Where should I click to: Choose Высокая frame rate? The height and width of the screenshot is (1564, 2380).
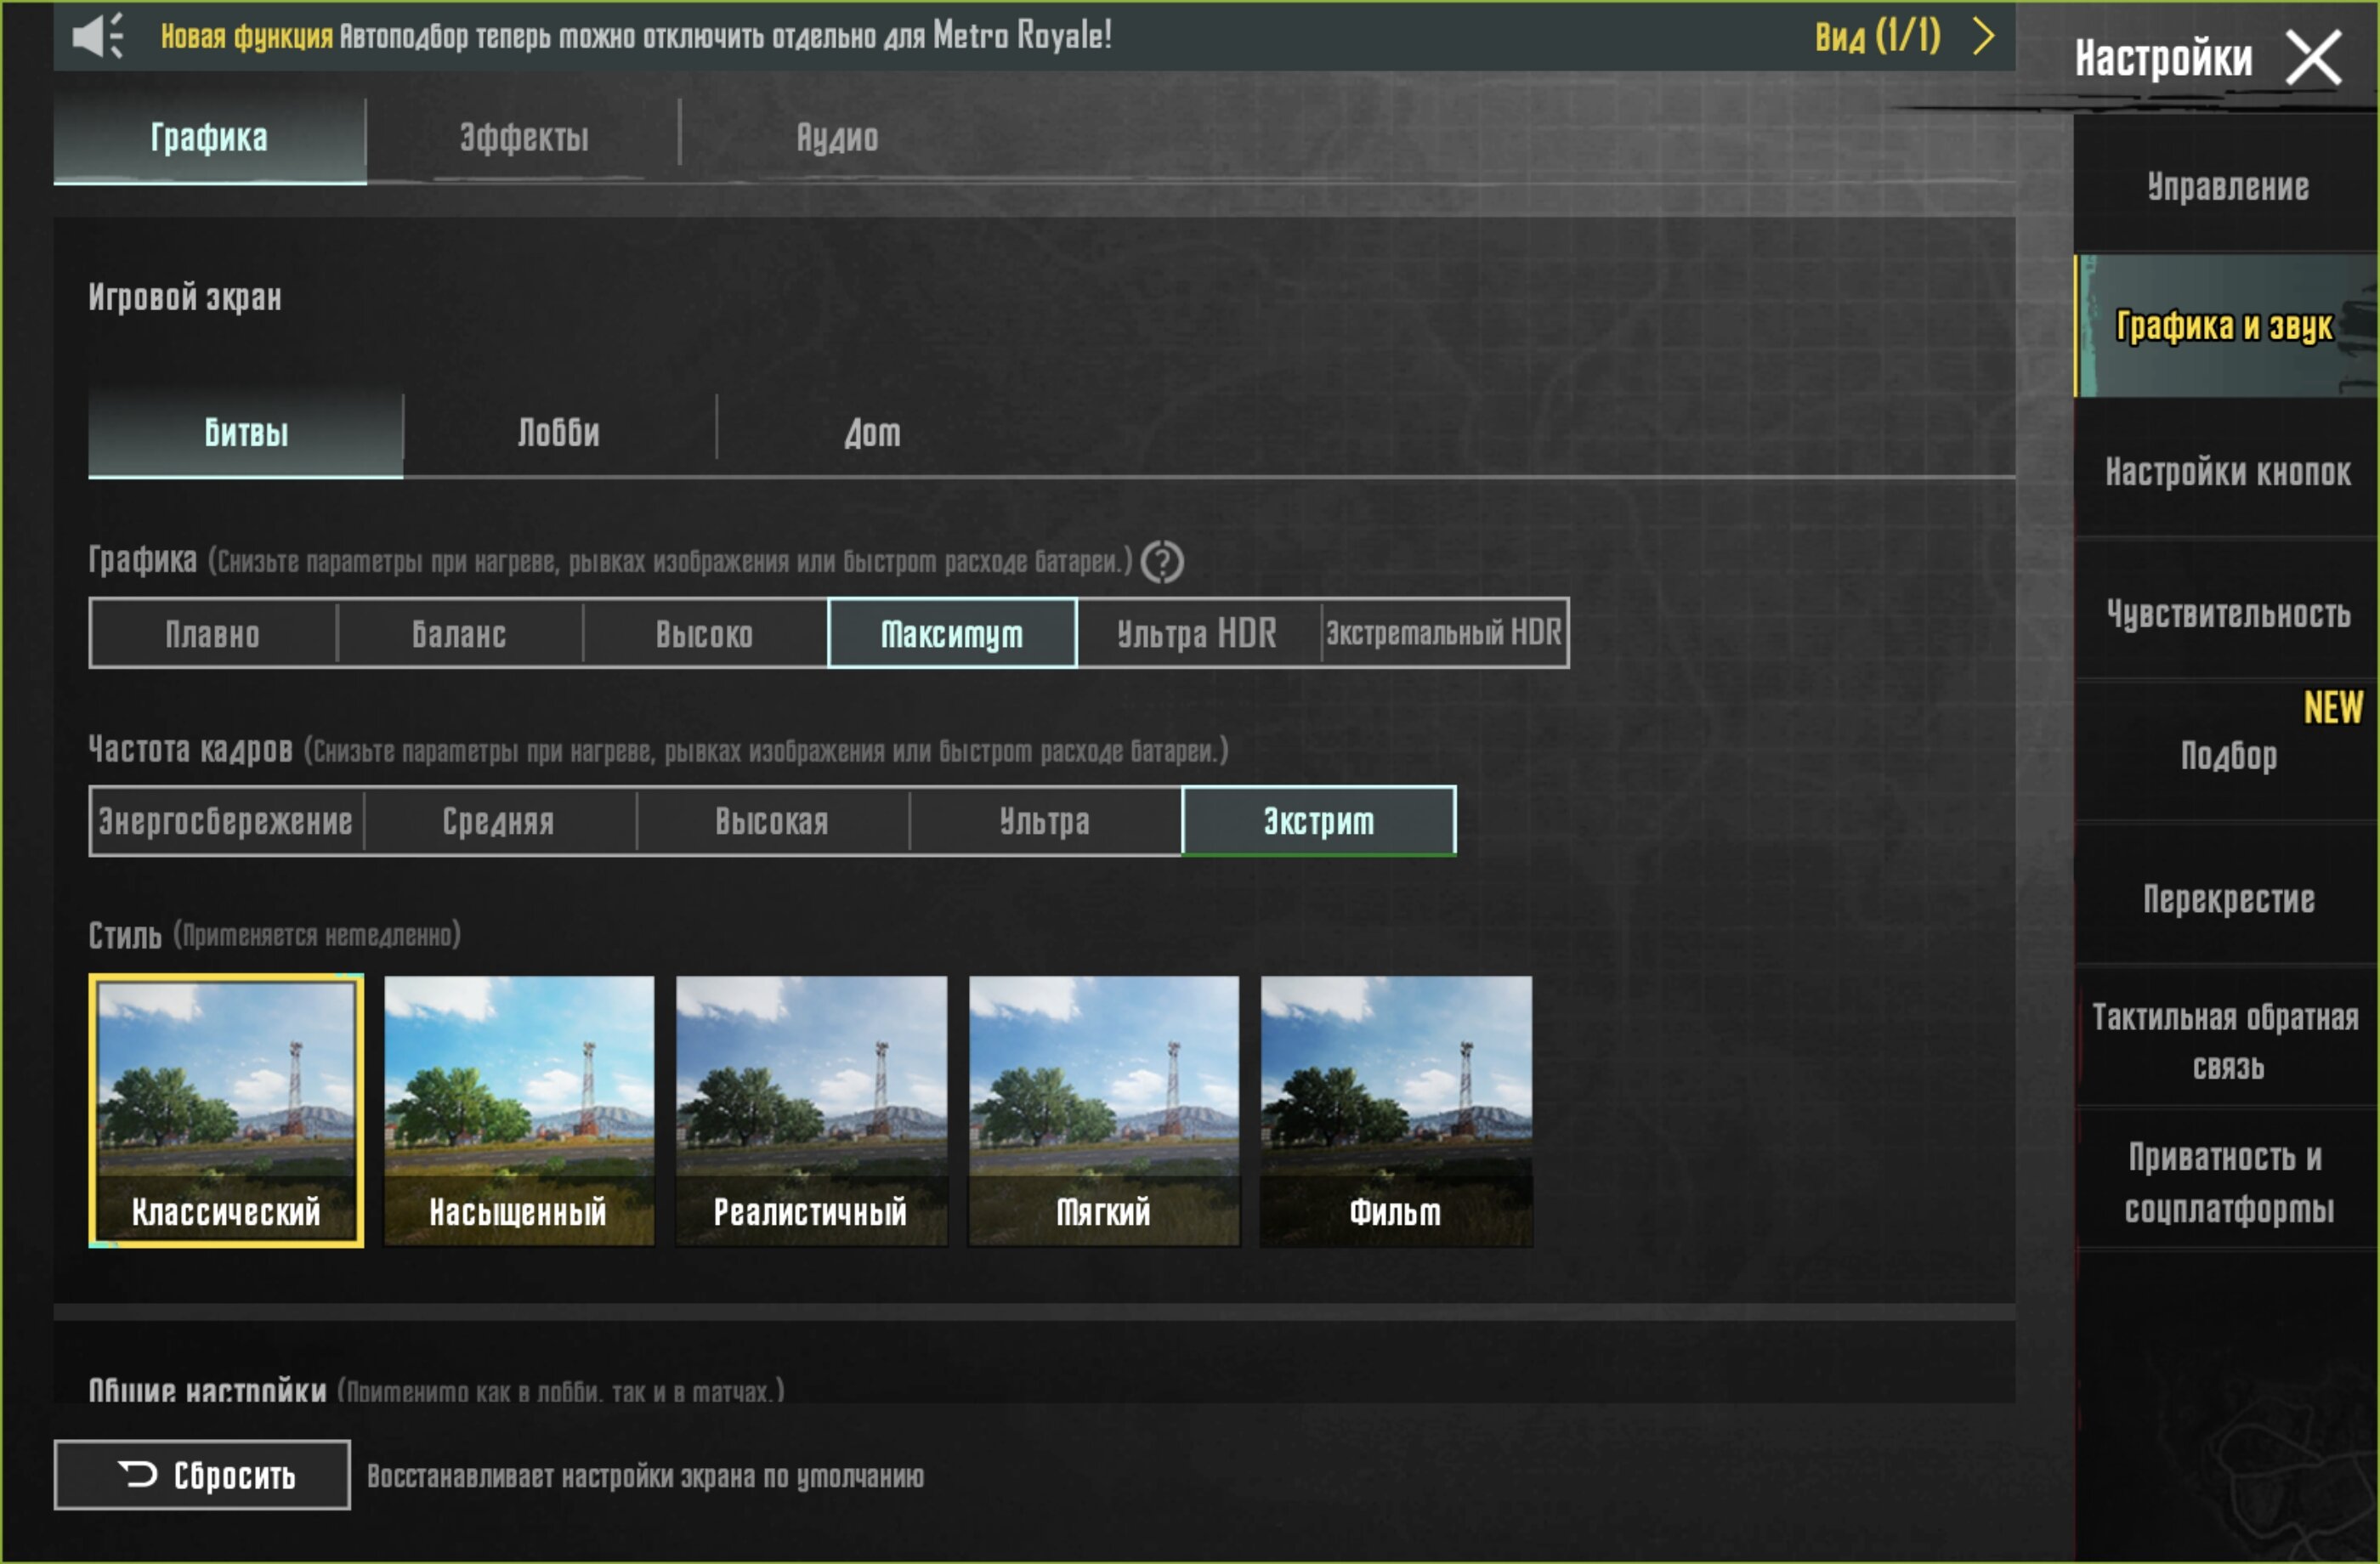[x=772, y=821]
